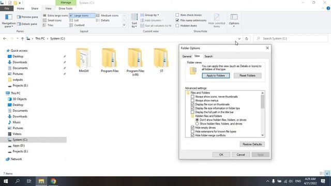Image resolution: width=331 pixels, height=186 pixels.
Task: Switch to Search tab in Folder Options
Action: tap(208, 56)
